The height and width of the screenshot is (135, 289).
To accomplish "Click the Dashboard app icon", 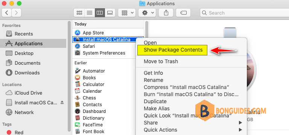I will (x=78, y=111).
